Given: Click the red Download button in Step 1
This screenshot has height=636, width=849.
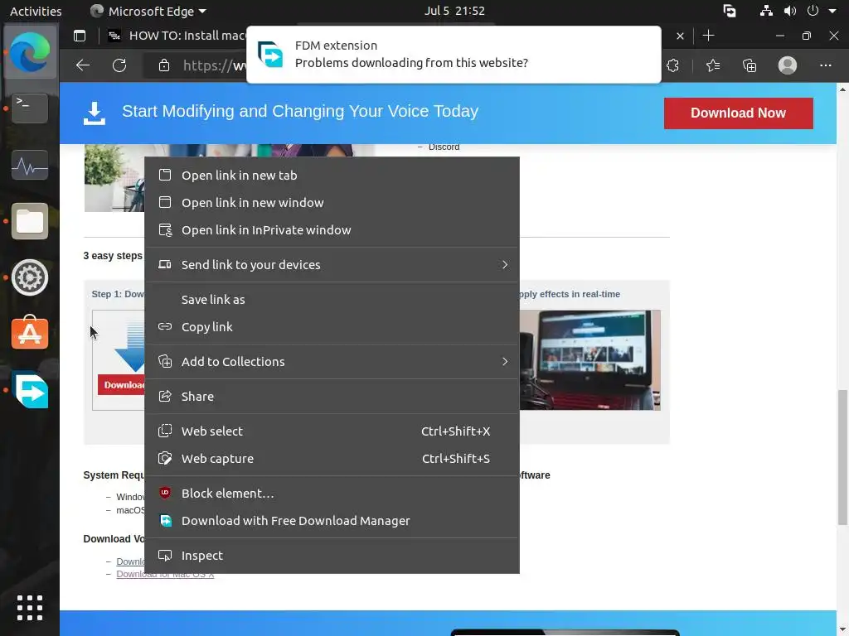Looking at the screenshot, I should click(122, 384).
